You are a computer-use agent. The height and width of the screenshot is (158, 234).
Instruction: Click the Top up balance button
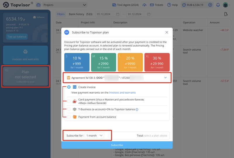point(17,37)
